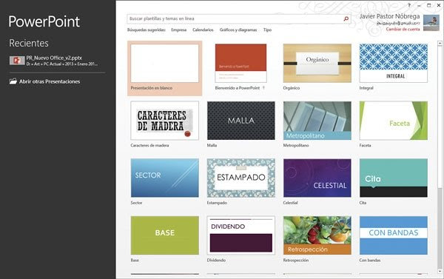Click the account name Javier Pastor Nóbrega
444x279 pixels.
click(389, 16)
